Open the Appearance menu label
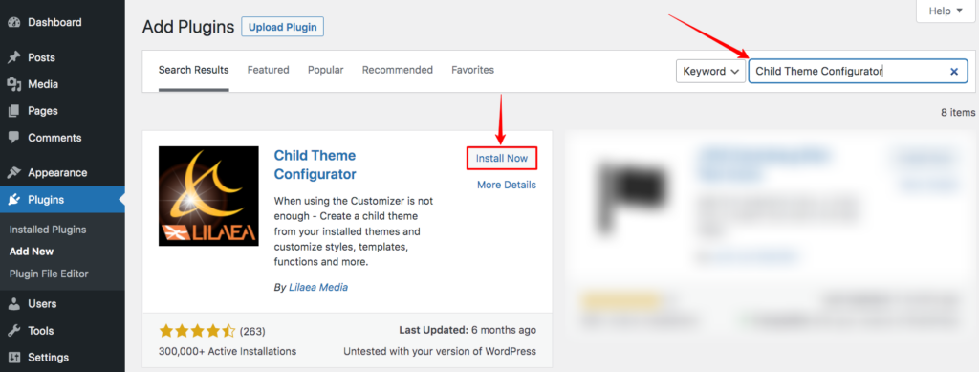Screen dimensions: 979x372 [x=57, y=173]
